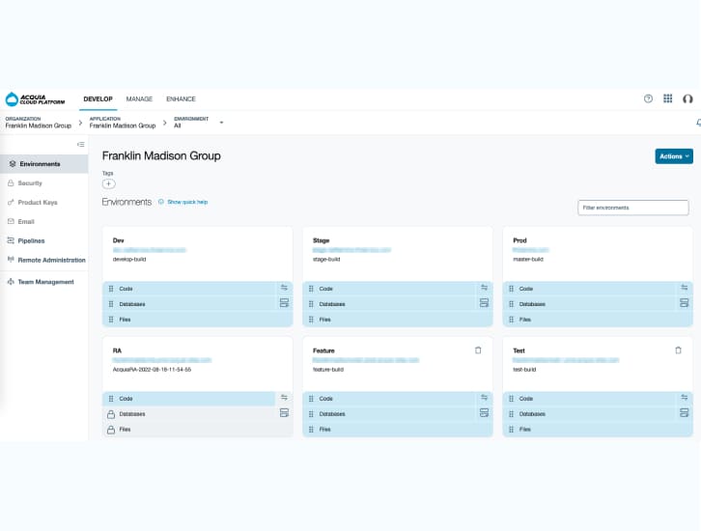Image resolution: width=701 pixels, height=531 pixels.
Task: Click the Acquia Cloud Platform logo
Action: click(35, 99)
